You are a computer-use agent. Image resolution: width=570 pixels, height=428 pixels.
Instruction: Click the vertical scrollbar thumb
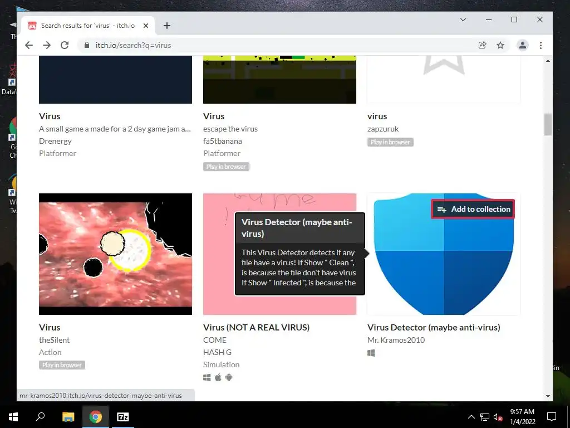[x=548, y=124]
